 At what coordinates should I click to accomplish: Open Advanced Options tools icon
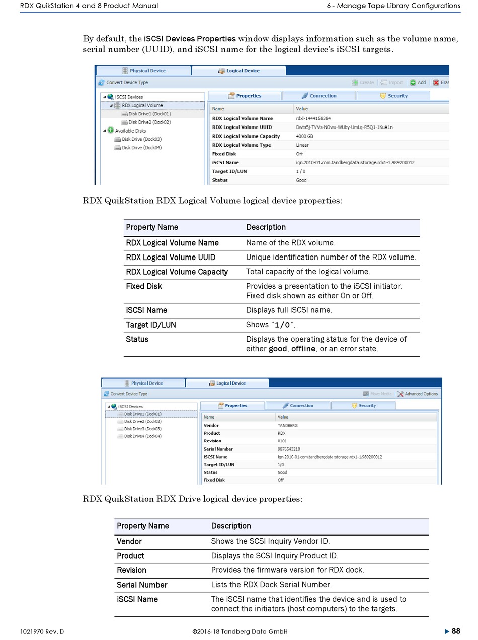tap(401, 394)
